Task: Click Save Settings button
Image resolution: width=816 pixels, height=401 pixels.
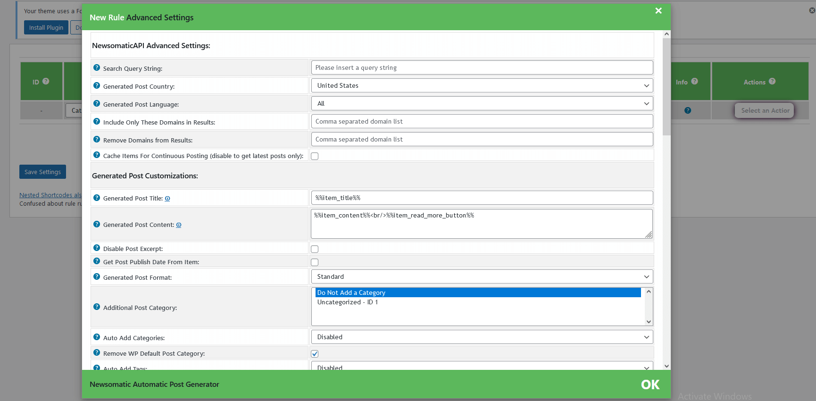Action: tap(42, 172)
